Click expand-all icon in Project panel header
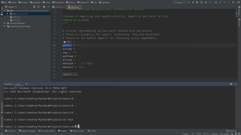This screenshot has height=135, width=241. pyautogui.click(x=38, y=7)
